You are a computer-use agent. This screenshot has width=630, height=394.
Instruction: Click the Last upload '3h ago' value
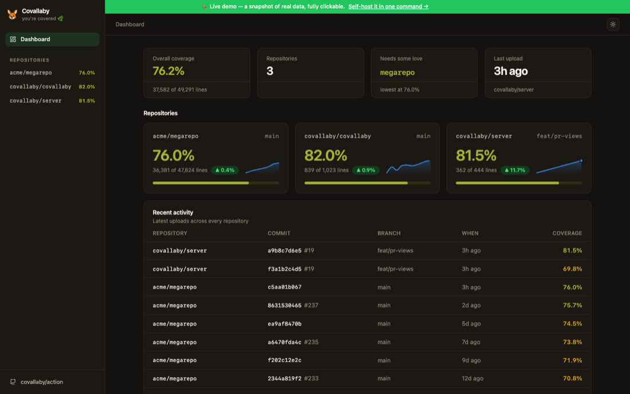coord(511,71)
